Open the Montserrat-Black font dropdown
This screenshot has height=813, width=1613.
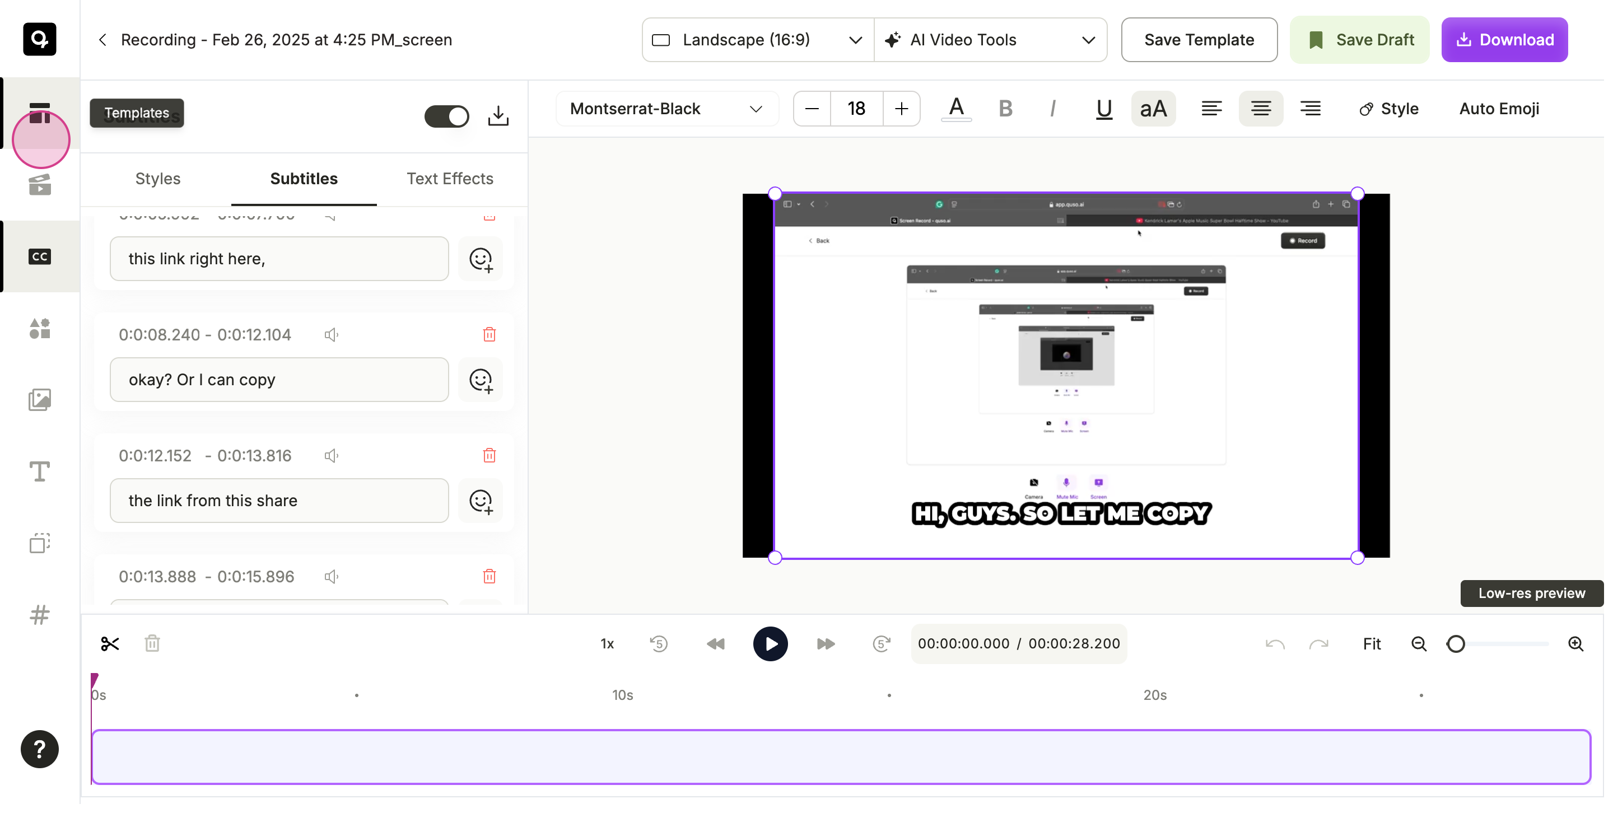[x=667, y=109]
